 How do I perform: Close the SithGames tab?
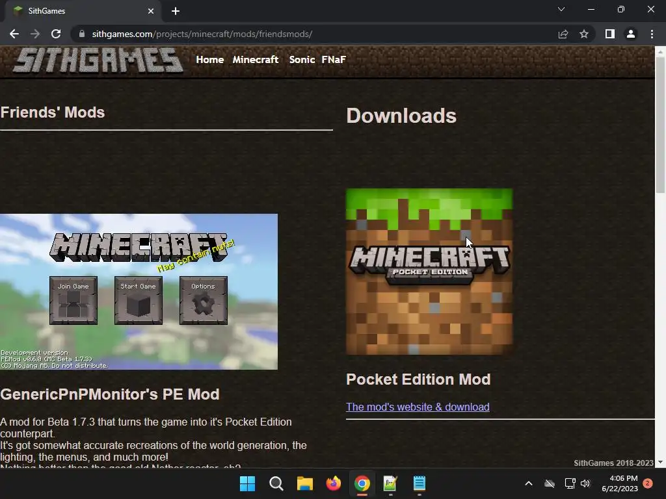tap(151, 11)
